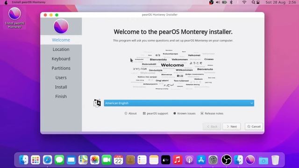Viewport: 299px width, 168px height.
Task: Open Music from the dock
Action: point(178,160)
